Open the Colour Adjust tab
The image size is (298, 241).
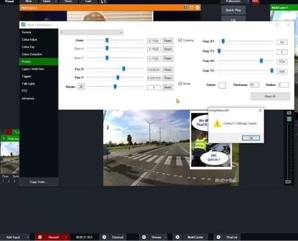tap(29, 39)
